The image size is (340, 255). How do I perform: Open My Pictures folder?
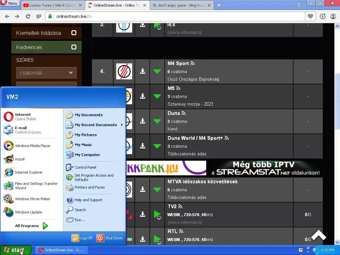coord(81,135)
